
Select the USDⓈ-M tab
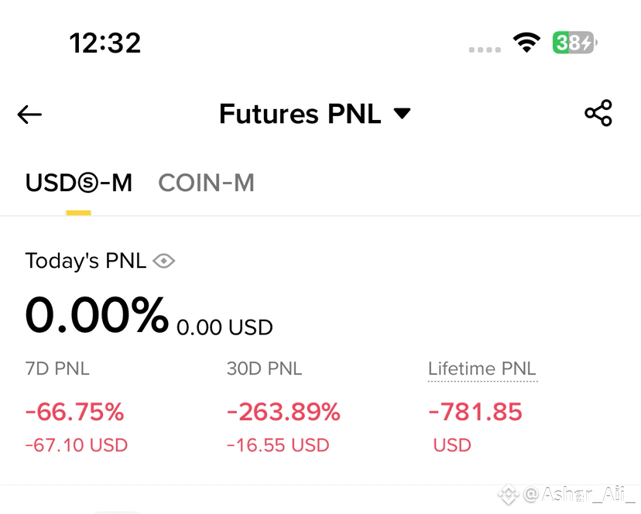[79, 183]
